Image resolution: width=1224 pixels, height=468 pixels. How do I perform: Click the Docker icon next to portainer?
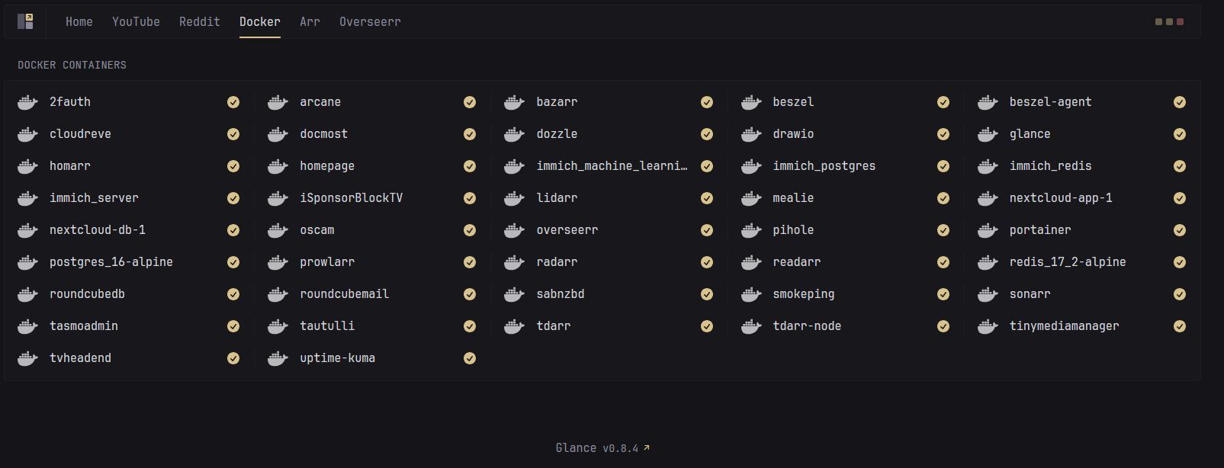point(988,230)
